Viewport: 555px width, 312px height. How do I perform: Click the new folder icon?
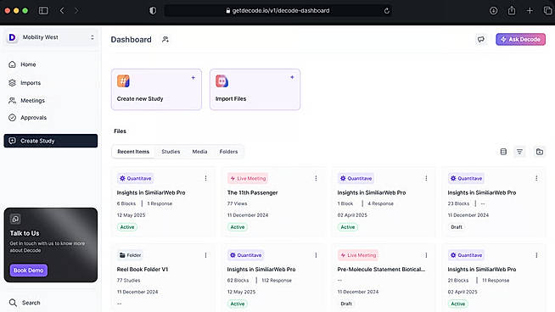tap(540, 152)
